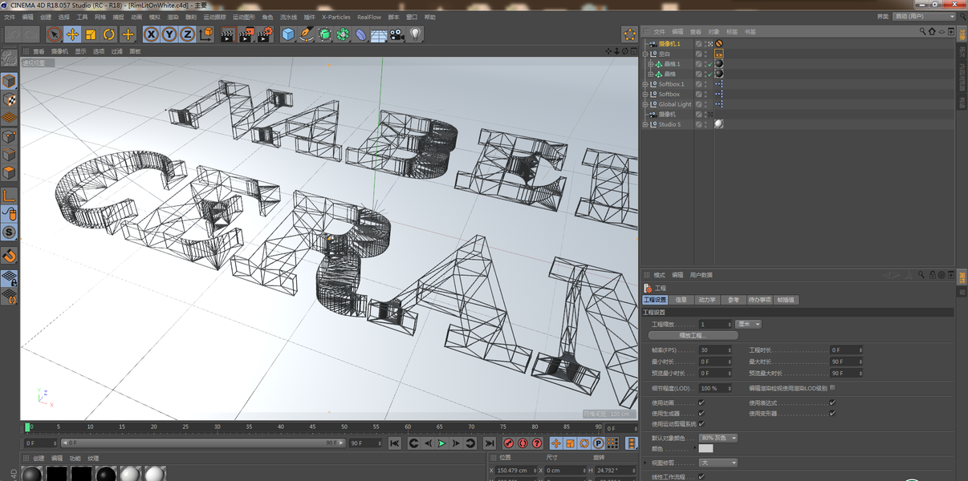Click record keyframe red button

click(x=508, y=443)
